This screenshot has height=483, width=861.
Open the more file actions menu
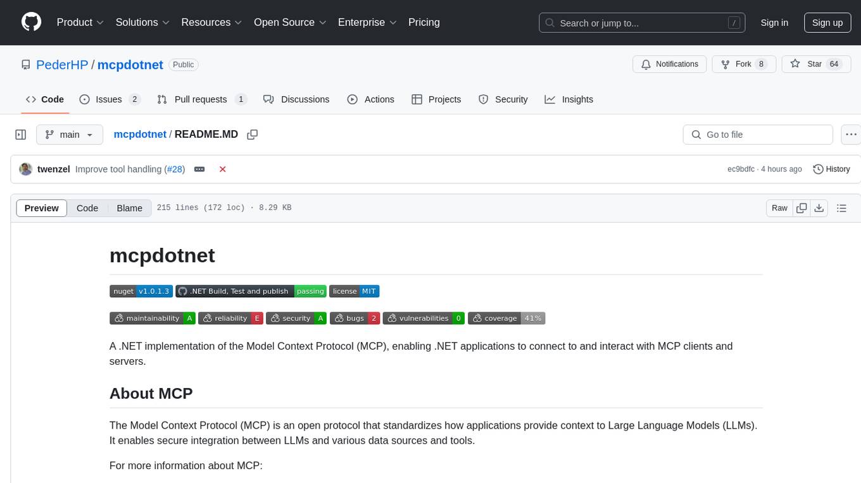click(x=851, y=135)
